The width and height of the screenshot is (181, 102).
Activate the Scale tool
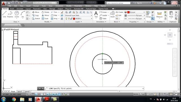[45, 18]
